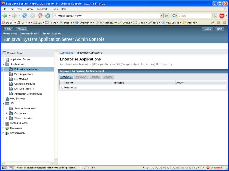Image resolution: width=229 pixels, height=171 pixels.
Task: Click the Version button
Action: 21,29
